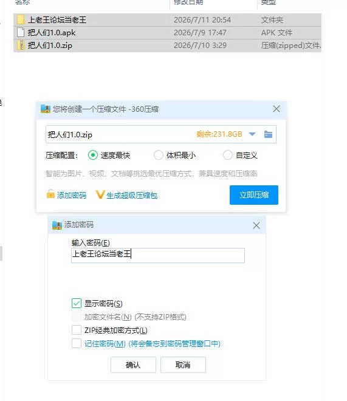The image size is (347, 401).
Task: Open the 添加密码 link
Action: (72, 196)
